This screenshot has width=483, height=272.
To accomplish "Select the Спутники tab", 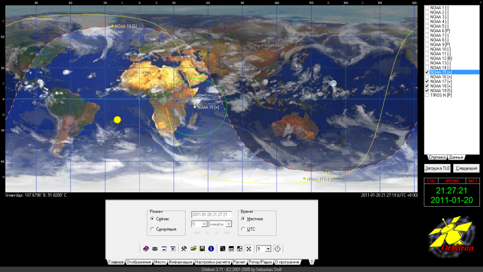I will tap(437, 157).
